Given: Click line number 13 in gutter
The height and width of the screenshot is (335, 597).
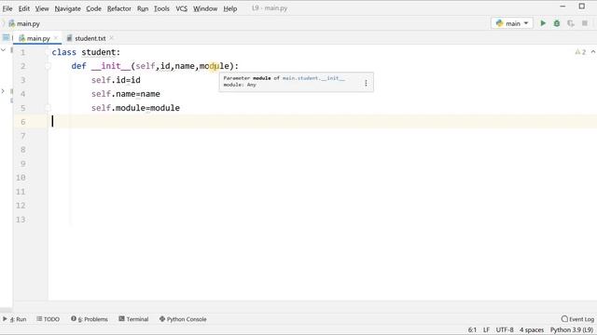Looking at the screenshot, I should coord(21,220).
